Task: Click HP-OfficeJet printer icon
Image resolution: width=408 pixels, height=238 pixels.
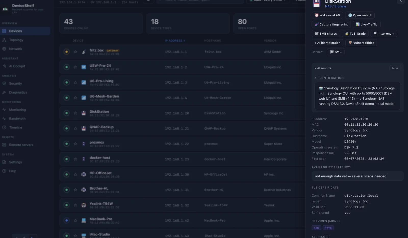Action: pyautogui.click(x=84, y=175)
